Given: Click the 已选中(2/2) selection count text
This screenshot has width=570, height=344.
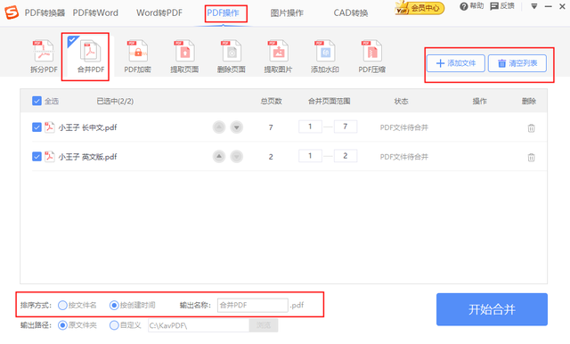Looking at the screenshot, I should coord(115,101).
